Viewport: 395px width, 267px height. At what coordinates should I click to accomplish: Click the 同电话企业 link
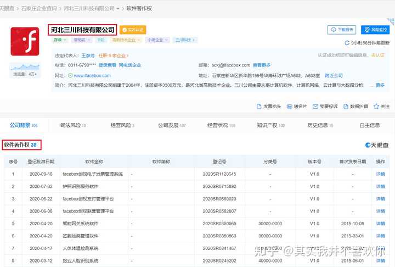[129, 65]
